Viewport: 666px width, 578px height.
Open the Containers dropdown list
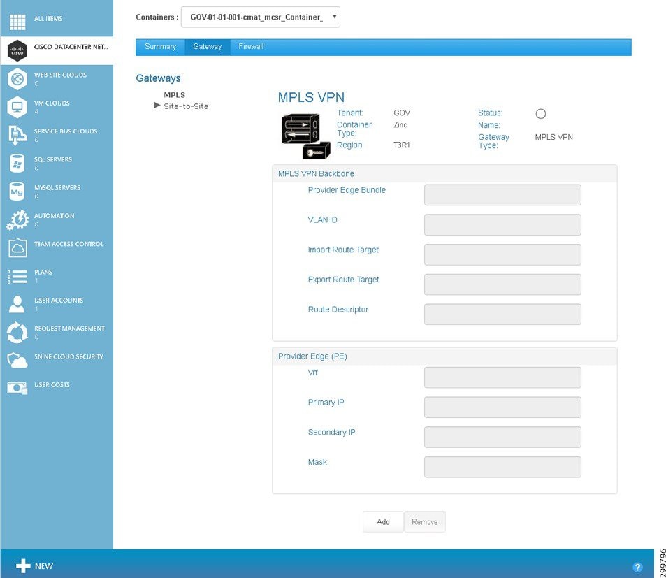click(x=260, y=17)
